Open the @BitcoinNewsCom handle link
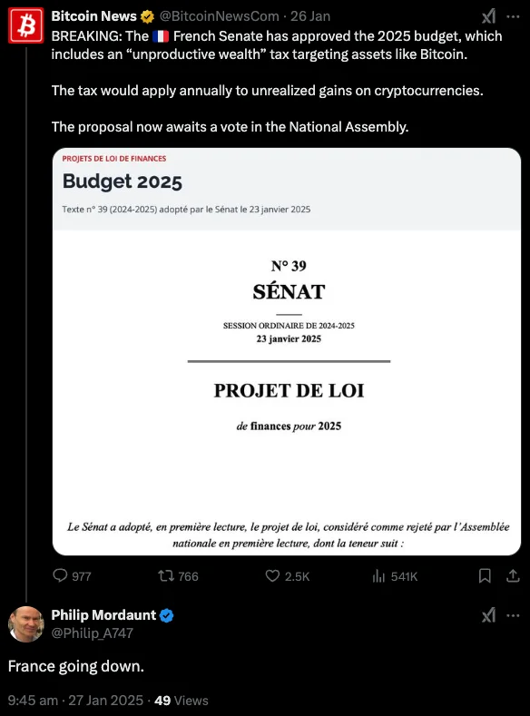 coord(219,16)
